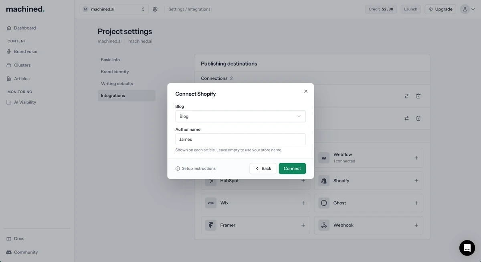Click sync icon on first connection

(x=406, y=96)
